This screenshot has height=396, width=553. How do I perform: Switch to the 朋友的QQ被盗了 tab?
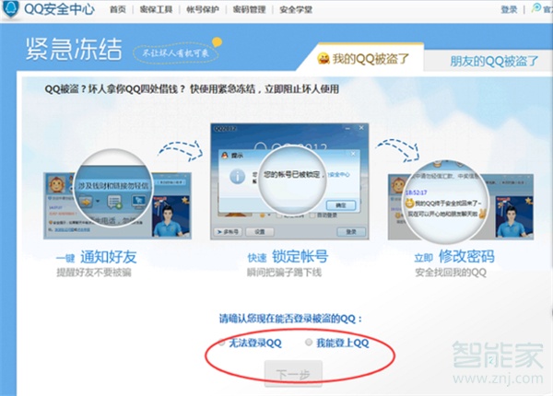[494, 61]
